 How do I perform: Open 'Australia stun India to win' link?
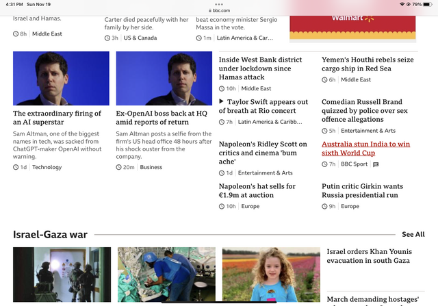(x=365, y=149)
